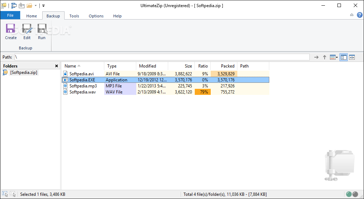The height and width of the screenshot is (199, 364).
Task: Click the invert selection icon in the status bar
Action: (12, 194)
